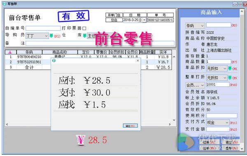Click the table's horizontal scroll left arrow
Viewport: 247px width, 156px height.
(x=7, y=124)
